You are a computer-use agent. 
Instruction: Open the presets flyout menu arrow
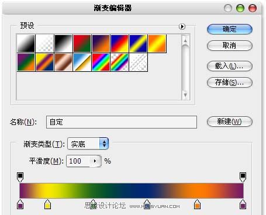coord(182,26)
